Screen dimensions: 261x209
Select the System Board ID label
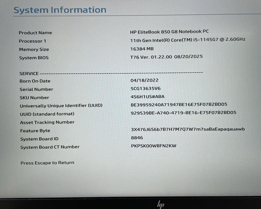[39, 139]
